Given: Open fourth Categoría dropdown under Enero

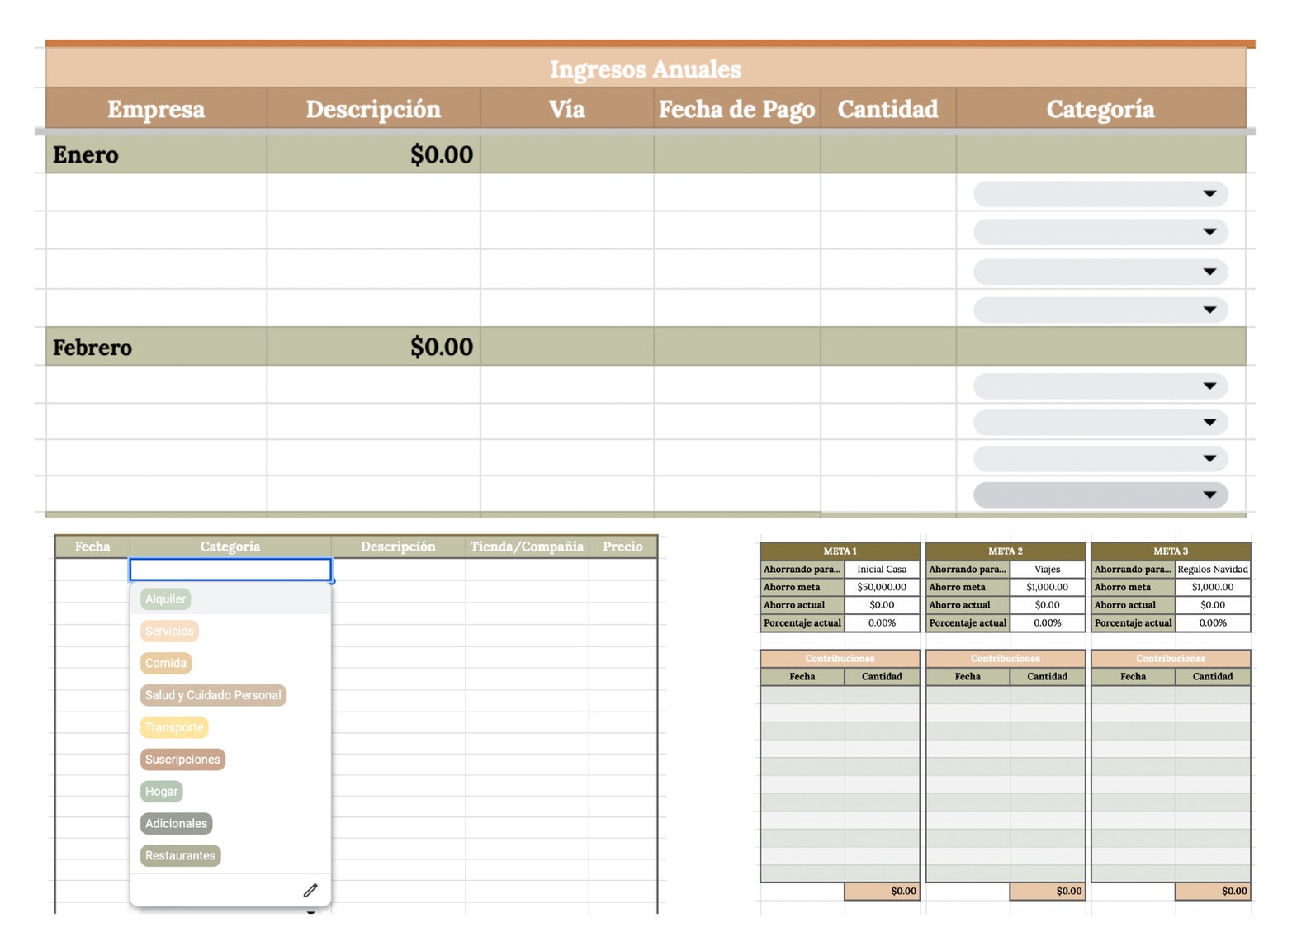Looking at the screenshot, I should tap(1100, 310).
